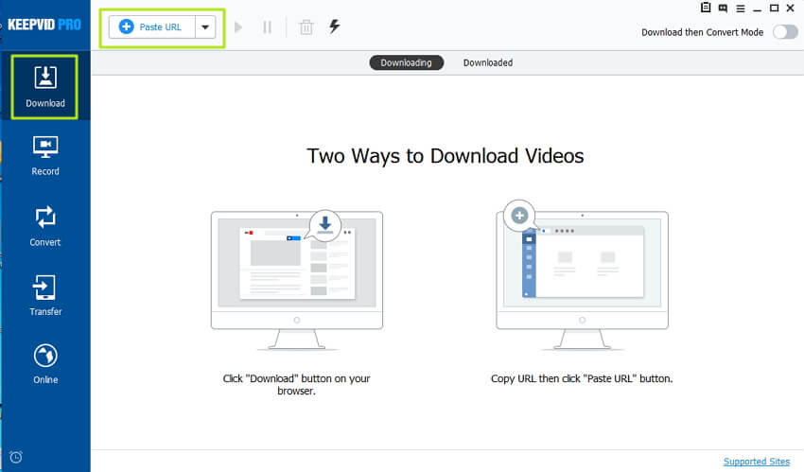Open the Online browser section
This screenshot has width=804, height=472.
click(x=45, y=364)
